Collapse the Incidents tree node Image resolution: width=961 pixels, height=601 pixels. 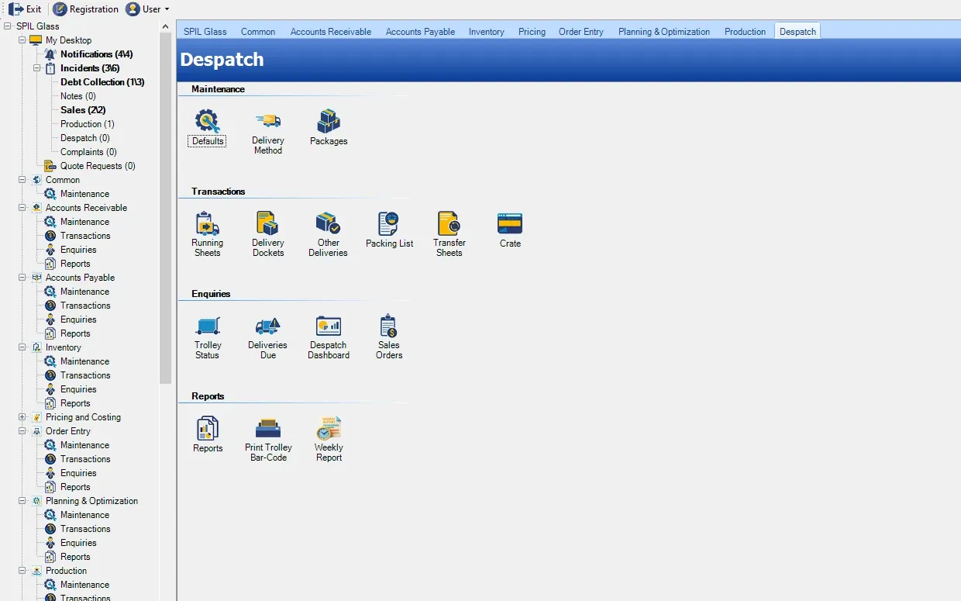[37, 68]
